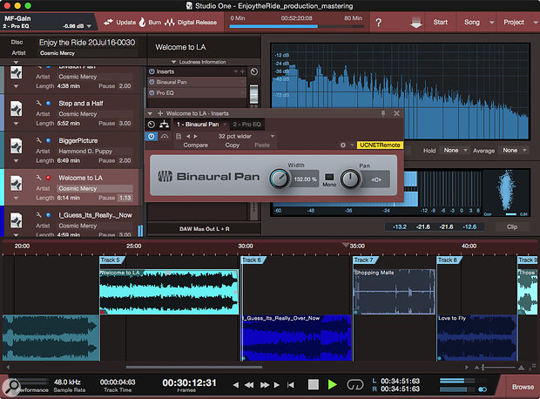Click the Compare button
The height and width of the screenshot is (399, 540).
(x=196, y=145)
